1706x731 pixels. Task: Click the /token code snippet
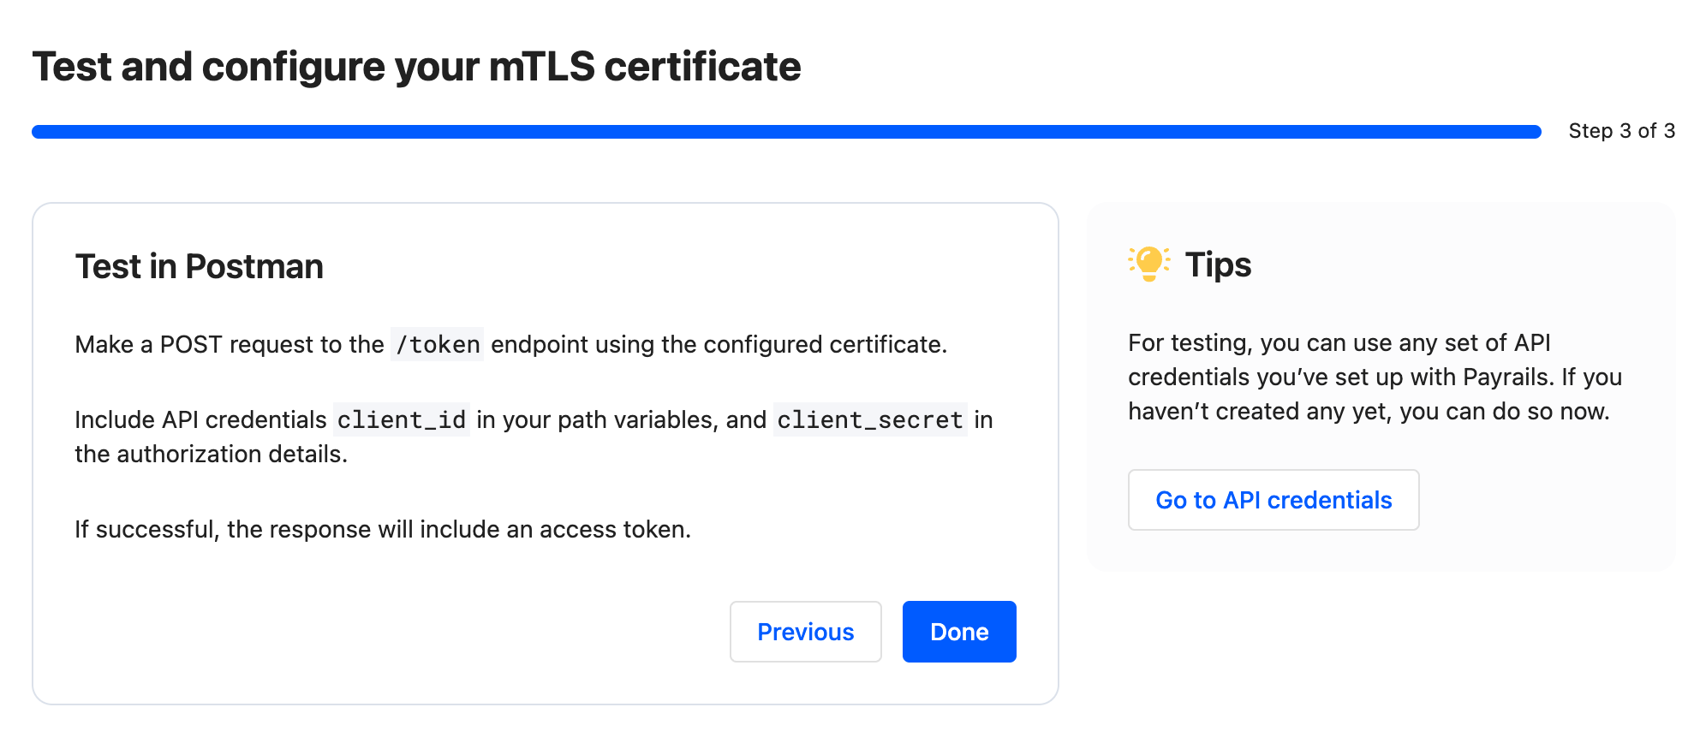pyautogui.click(x=437, y=344)
